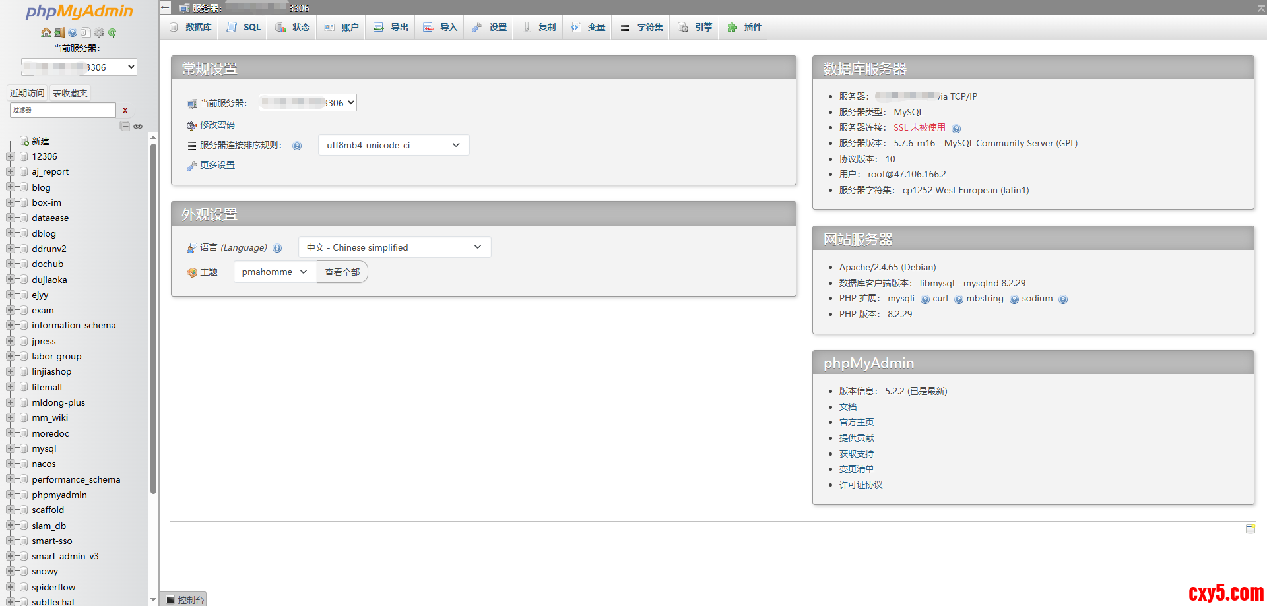Open the SQL tab

(244, 27)
